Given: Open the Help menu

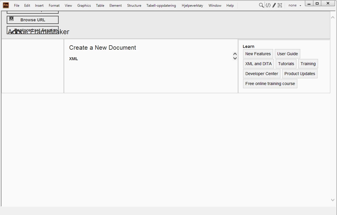Looking at the screenshot, I should point(230,6).
